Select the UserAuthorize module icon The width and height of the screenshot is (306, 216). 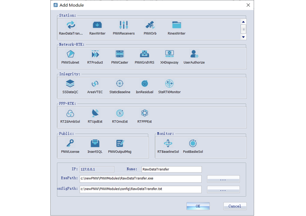pos(194,55)
